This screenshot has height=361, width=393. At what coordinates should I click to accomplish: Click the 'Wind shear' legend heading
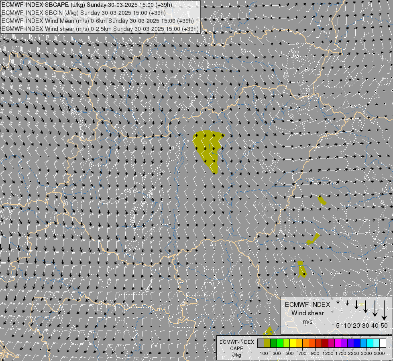coord(308,313)
